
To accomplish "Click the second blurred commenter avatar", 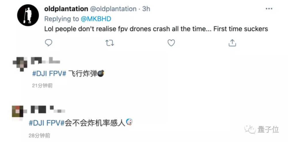I will point(18,112).
